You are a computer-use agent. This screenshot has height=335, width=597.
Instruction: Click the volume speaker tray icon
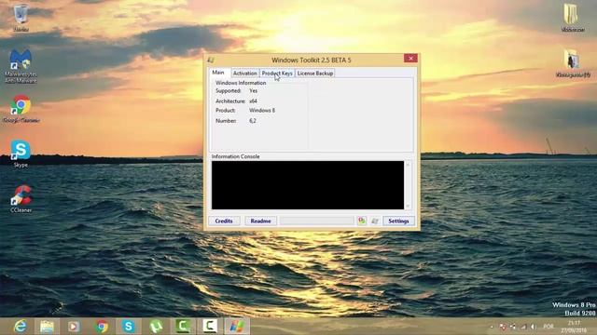coord(534,327)
